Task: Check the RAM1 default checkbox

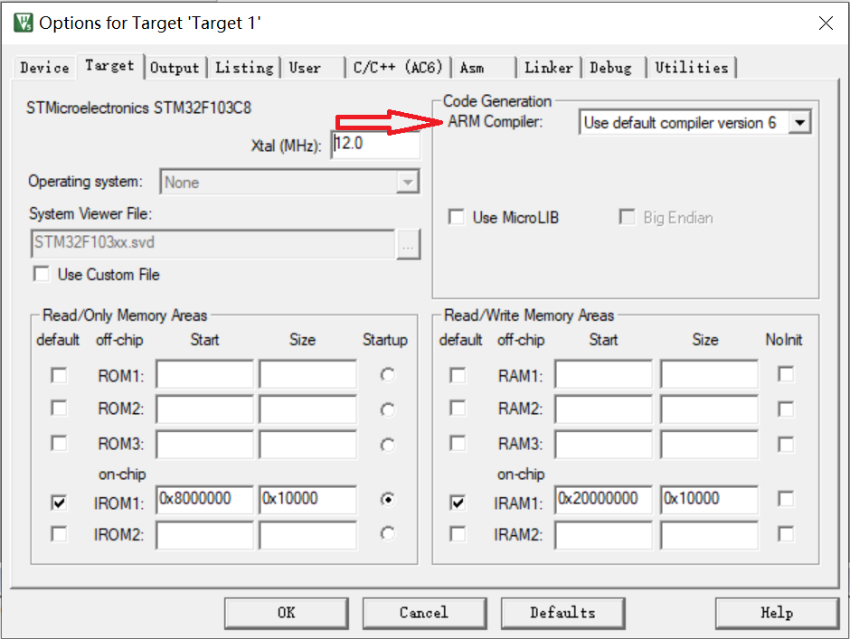Action: click(458, 375)
